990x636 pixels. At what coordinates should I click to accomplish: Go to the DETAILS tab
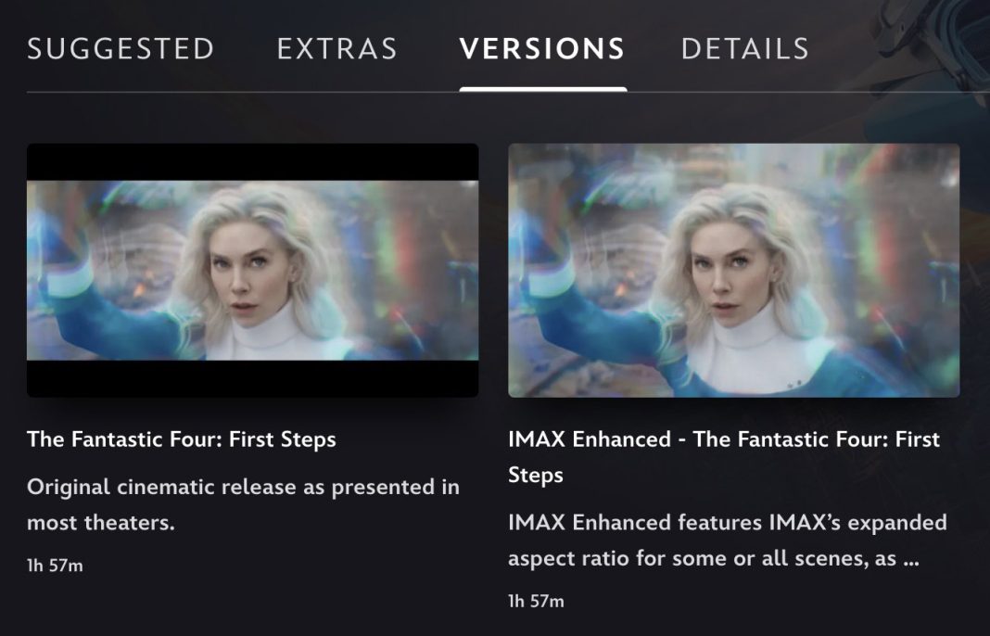click(x=744, y=49)
